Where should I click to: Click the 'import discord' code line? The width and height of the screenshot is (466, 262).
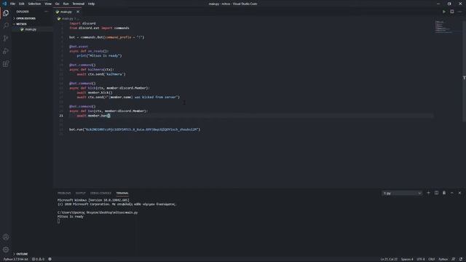click(x=82, y=23)
